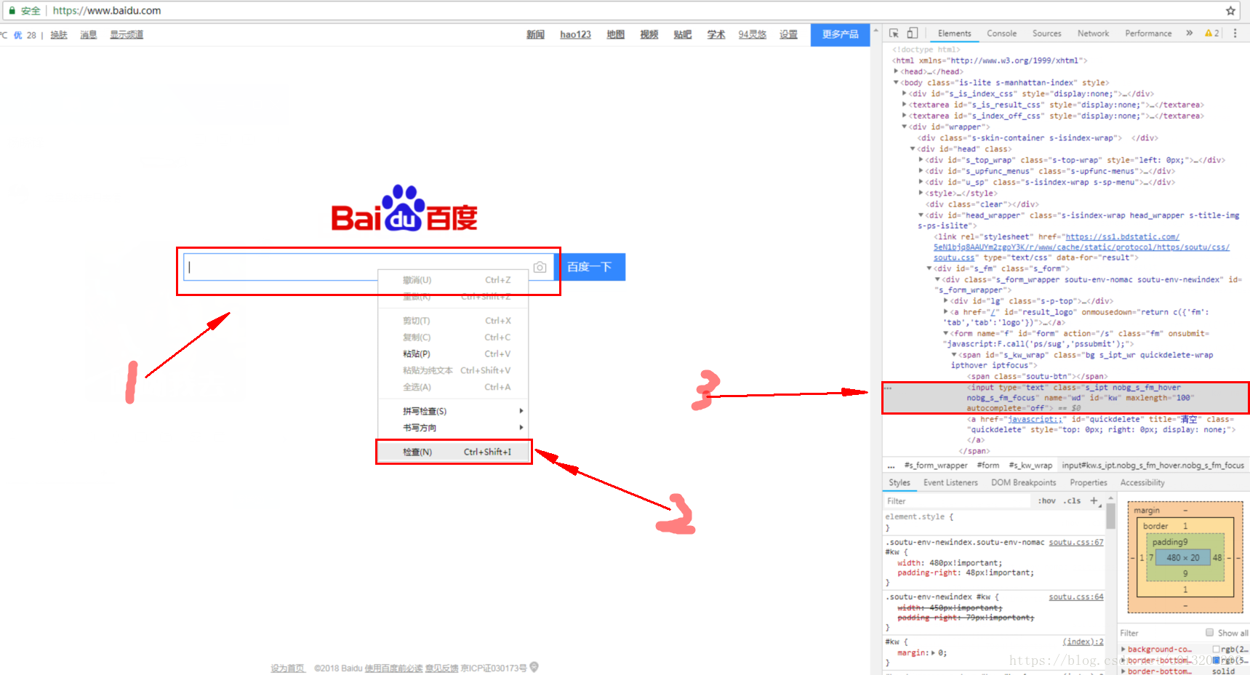
Task: Expand div s_is_index_css node
Action: point(905,94)
